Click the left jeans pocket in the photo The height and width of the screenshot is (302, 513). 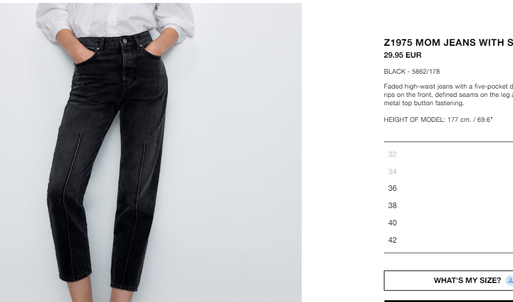coord(86,55)
